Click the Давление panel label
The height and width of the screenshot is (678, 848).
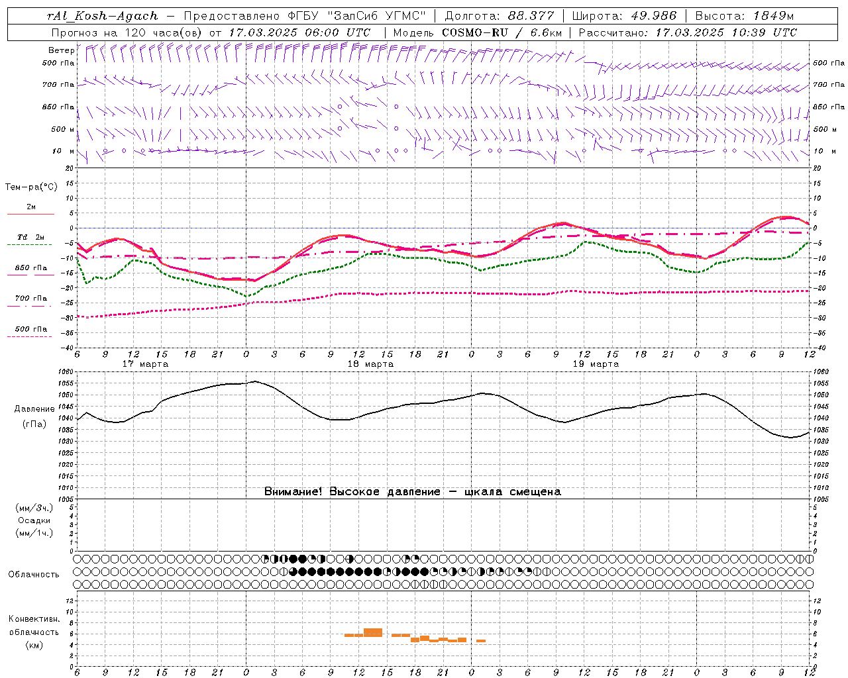tap(34, 409)
